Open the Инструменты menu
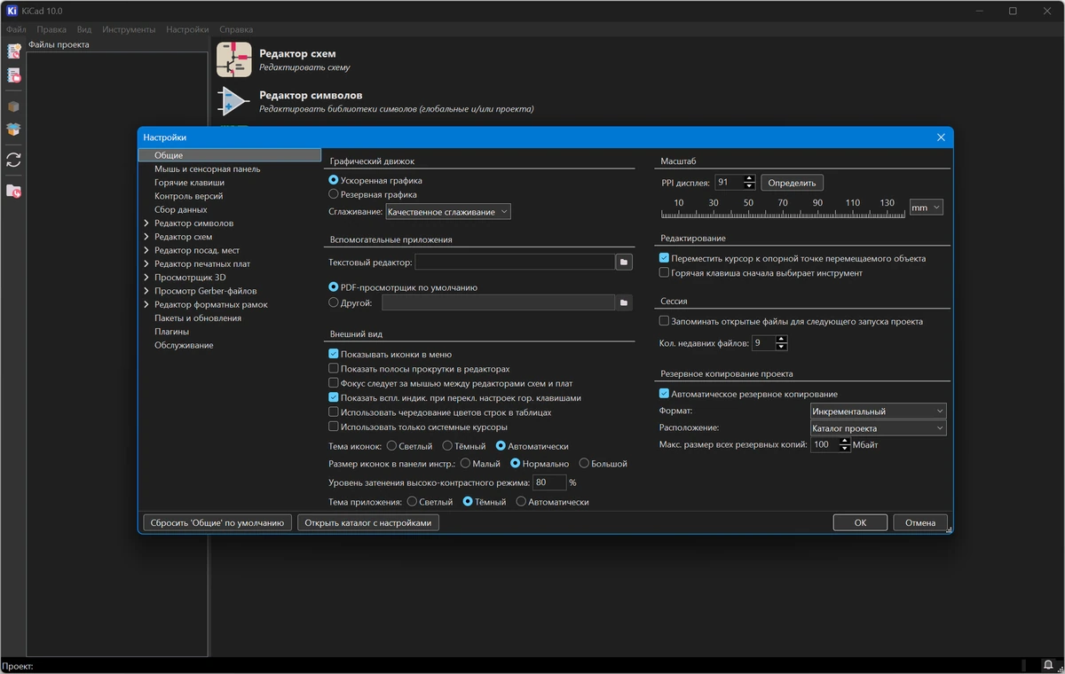Screen dimensions: 1065x674 tap(129, 29)
